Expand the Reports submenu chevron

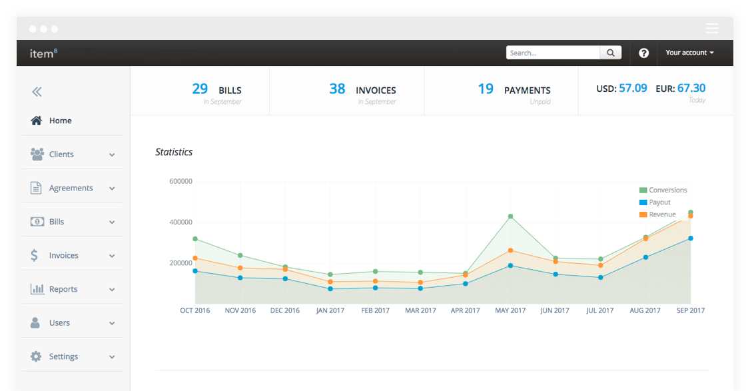[x=112, y=290]
